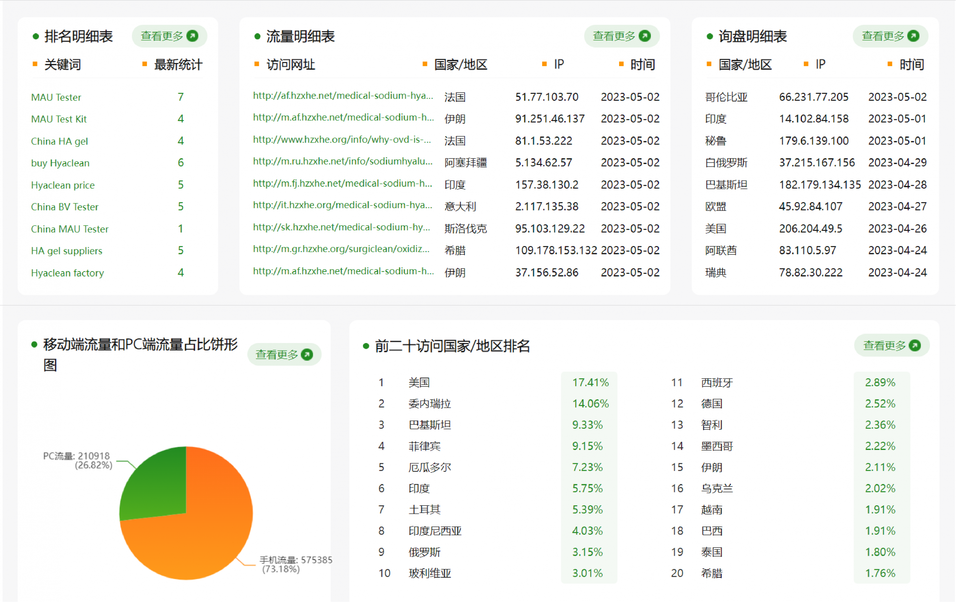The width and height of the screenshot is (956, 602).
Task: Click 查看更多 text beside pie chart title
Action: (x=277, y=354)
